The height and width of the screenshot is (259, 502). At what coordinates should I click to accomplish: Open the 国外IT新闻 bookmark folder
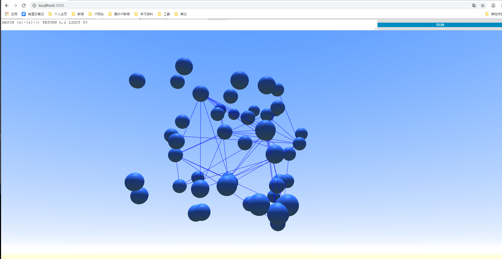[x=119, y=14]
